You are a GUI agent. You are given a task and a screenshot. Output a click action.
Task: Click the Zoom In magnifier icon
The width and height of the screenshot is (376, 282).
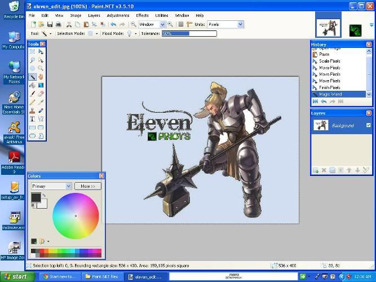point(170,24)
